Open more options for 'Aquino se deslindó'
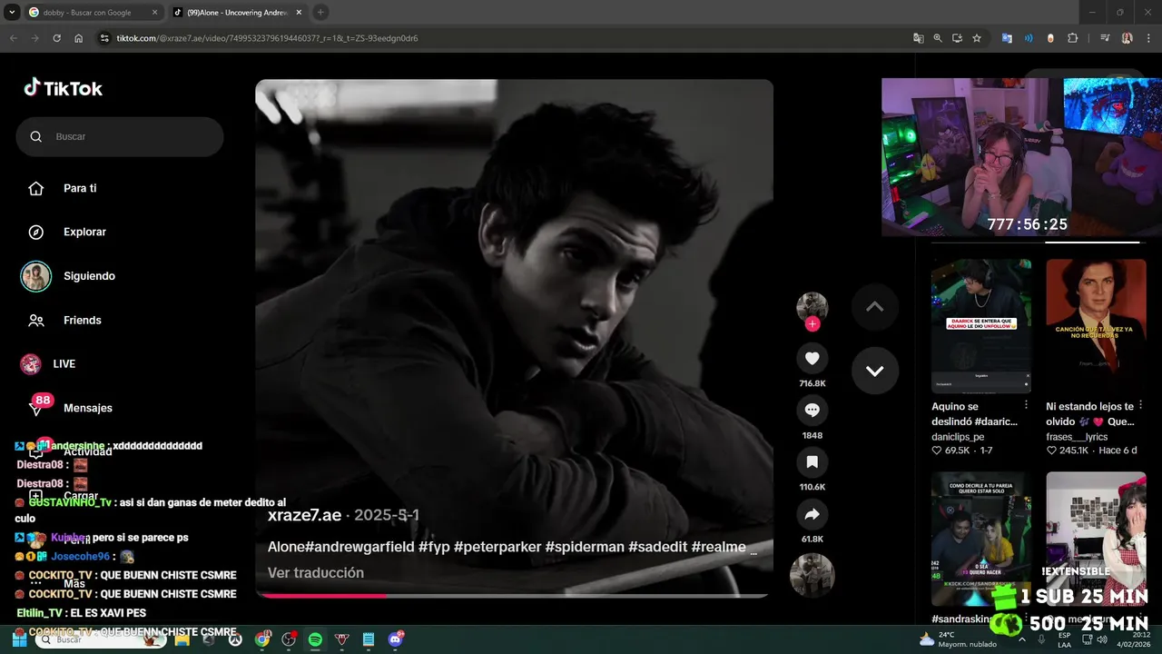This screenshot has height=654, width=1162. coord(1027,405)
